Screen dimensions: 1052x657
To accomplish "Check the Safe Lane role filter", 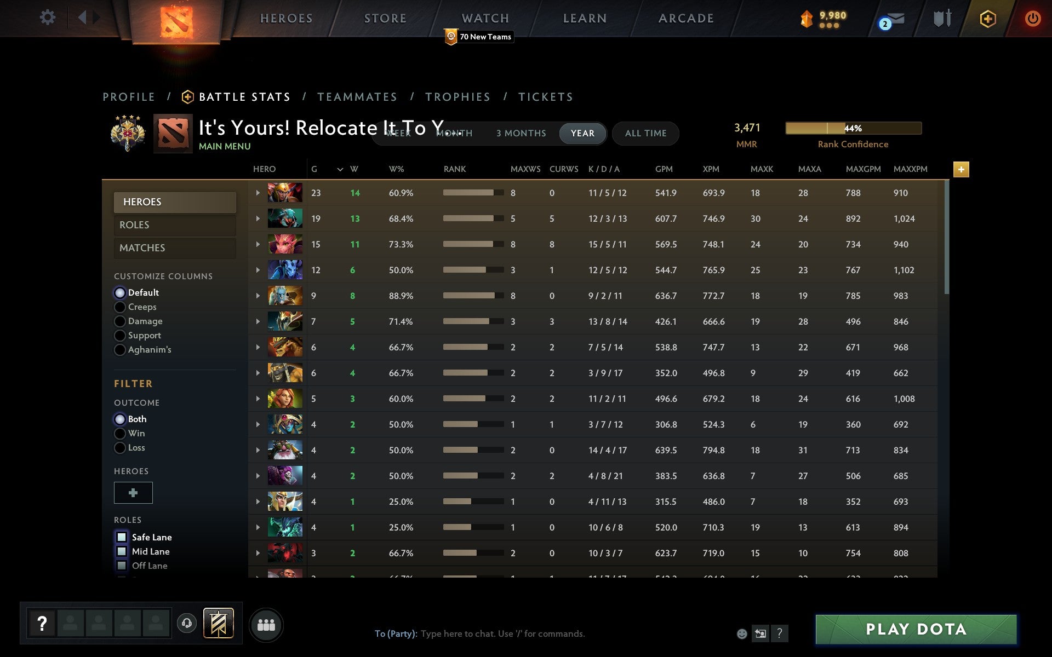I will pyautogui.click(x=122, y=537).
